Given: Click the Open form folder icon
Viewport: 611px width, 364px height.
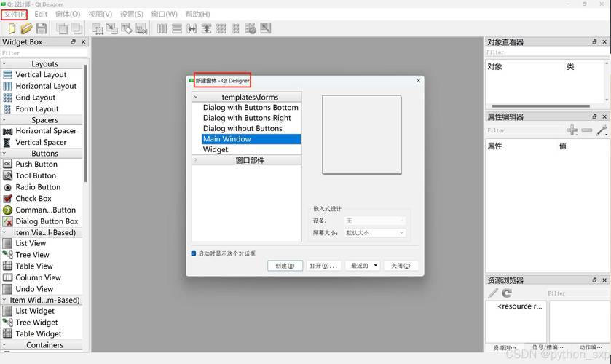Looking at the screenshot, I should (x=26, y=28).
